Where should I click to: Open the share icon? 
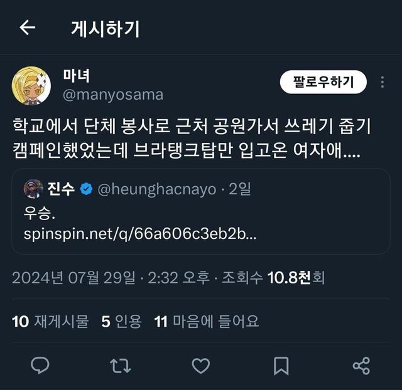pyautogui.click(x=361, y=365)
